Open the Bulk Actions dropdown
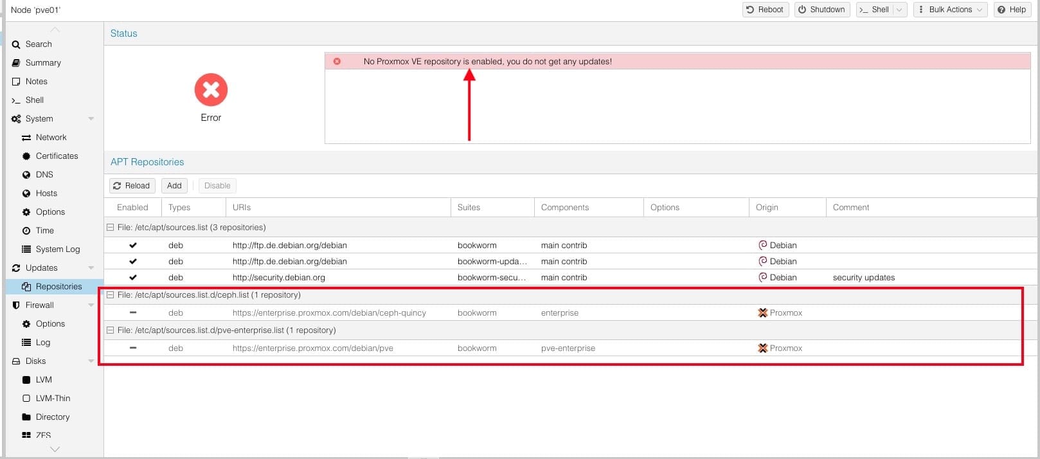The height and width of the screenshot is (459, 1040). point(950,10)
